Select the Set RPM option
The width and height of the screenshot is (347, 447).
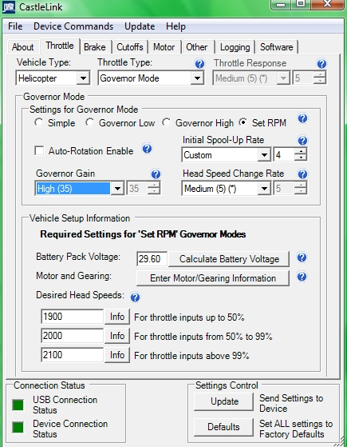(x=243, y=122)
